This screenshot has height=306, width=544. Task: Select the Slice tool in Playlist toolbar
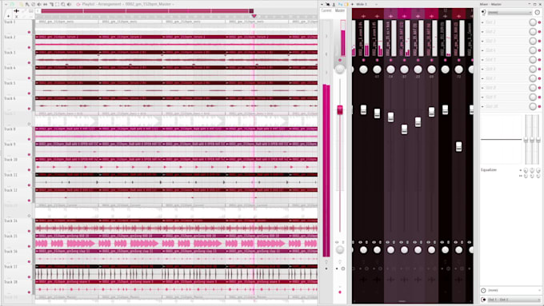click(51, 4)
